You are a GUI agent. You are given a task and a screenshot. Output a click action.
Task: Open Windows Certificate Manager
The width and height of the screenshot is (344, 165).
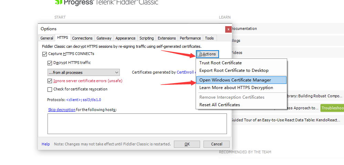pyautogui.click(x=241, y=80)
